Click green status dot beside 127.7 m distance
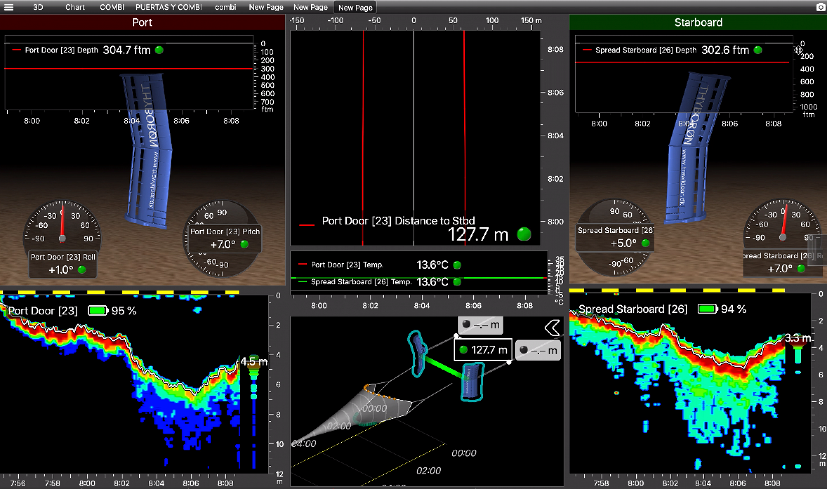Viewport: 827px width, 489px height. tap(524, 234)
